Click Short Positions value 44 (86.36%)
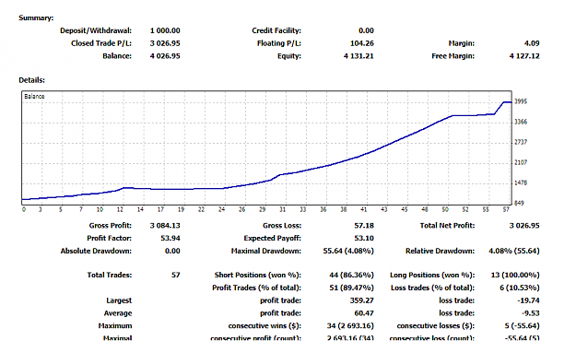 coord(351,275)
